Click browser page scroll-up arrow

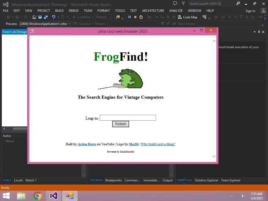214,41
